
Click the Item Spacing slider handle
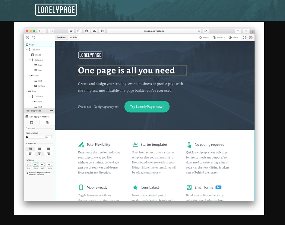(x=27, y=137)
